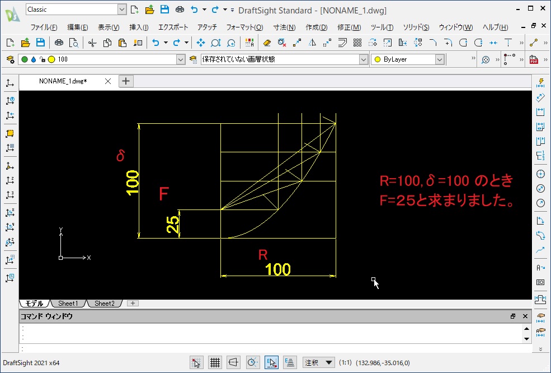Toggle Ortho mode in status bar
The image size is (551, 373).
click(233, 362)
